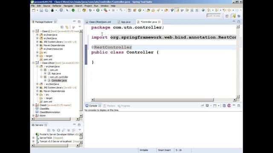Select Tomcat v5.5 Server at localhost
The width and height of the screenshot is (273, 153).
(x=55, y=142)
